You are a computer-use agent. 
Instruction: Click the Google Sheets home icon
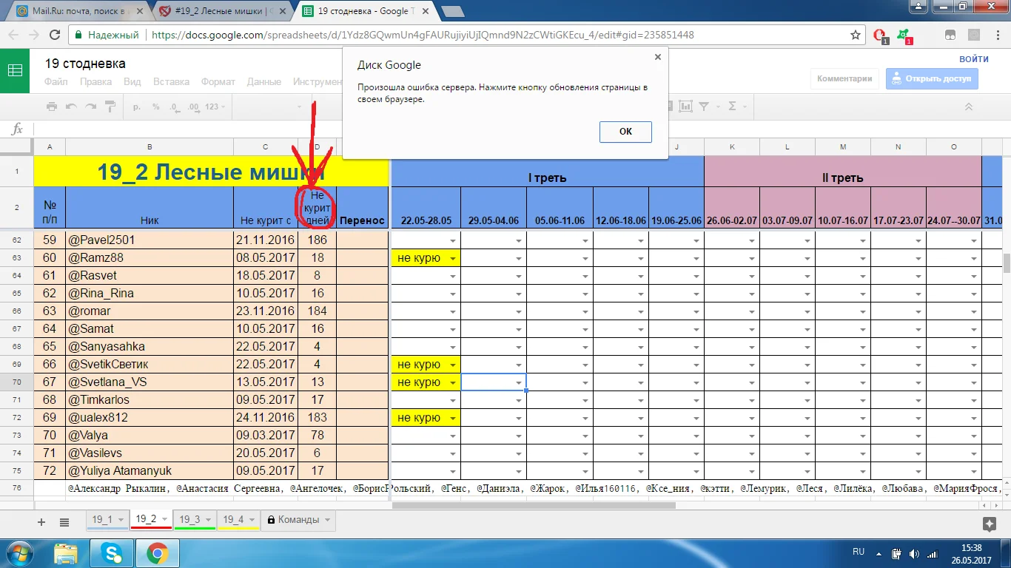click(x=15, y=71)
